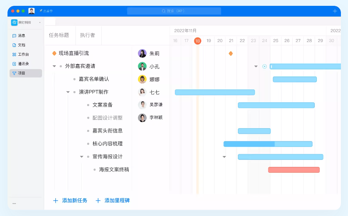
Task: Click the 文案准备 Gantt bar
Action: pos(276,105)
